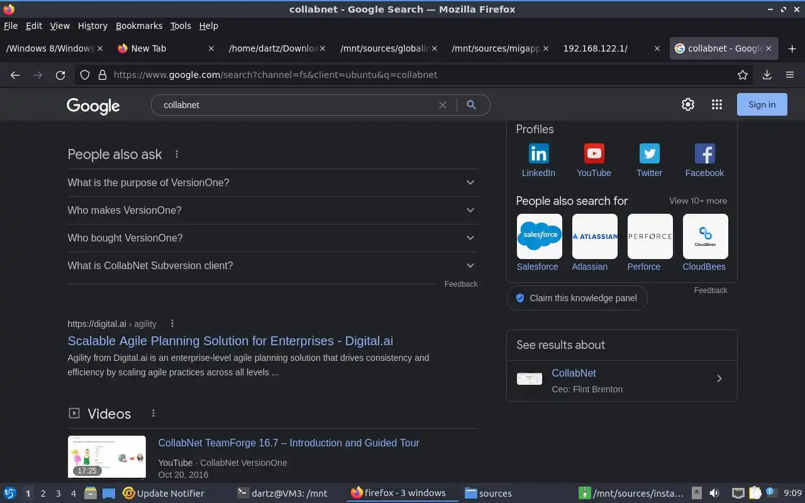805x503 pixels.
Task: Switch to workspace 3 in taskbar
Action: (58, 494)
